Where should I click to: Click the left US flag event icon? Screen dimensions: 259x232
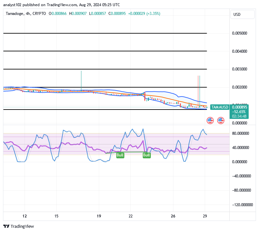210,121
